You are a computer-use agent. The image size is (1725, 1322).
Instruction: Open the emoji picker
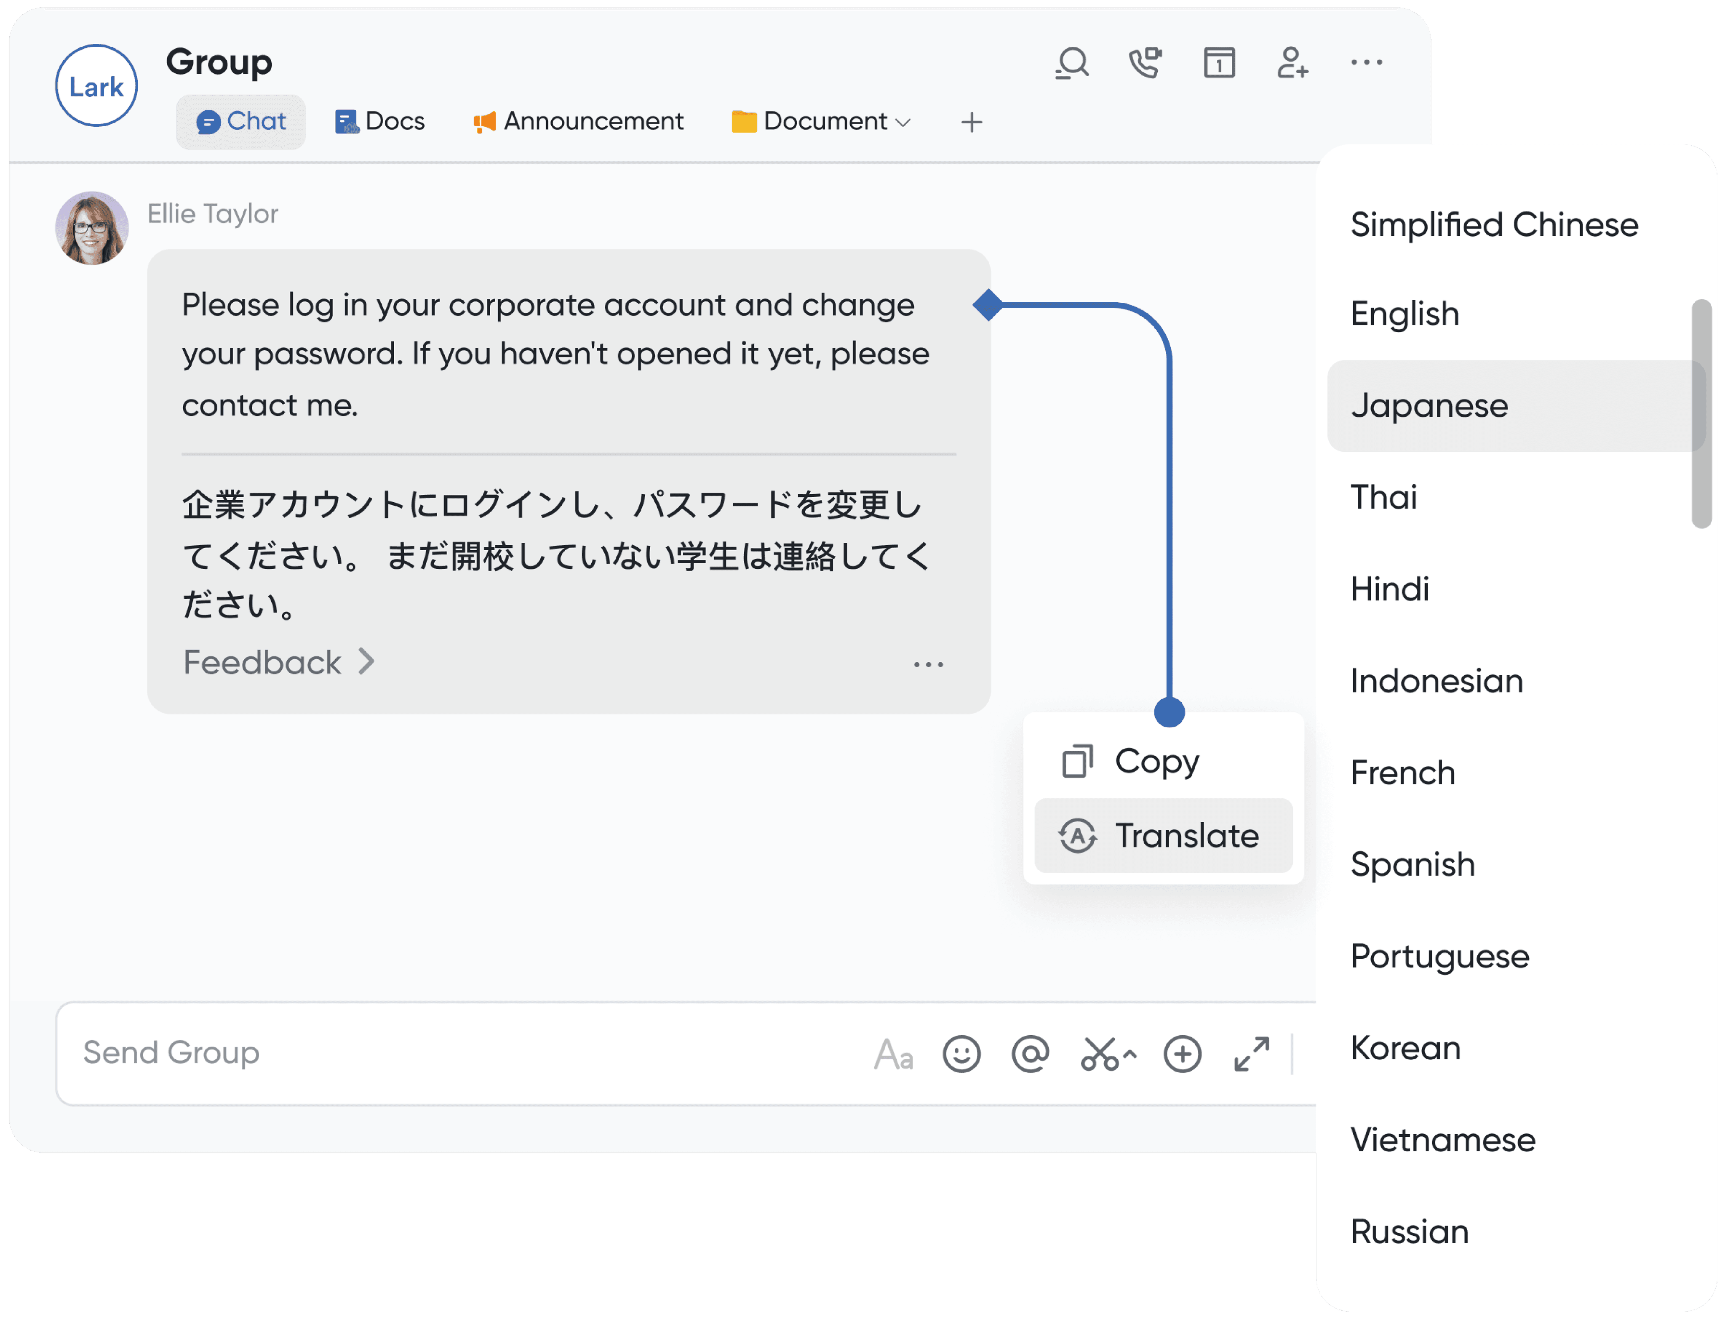tap(961, 1054)
